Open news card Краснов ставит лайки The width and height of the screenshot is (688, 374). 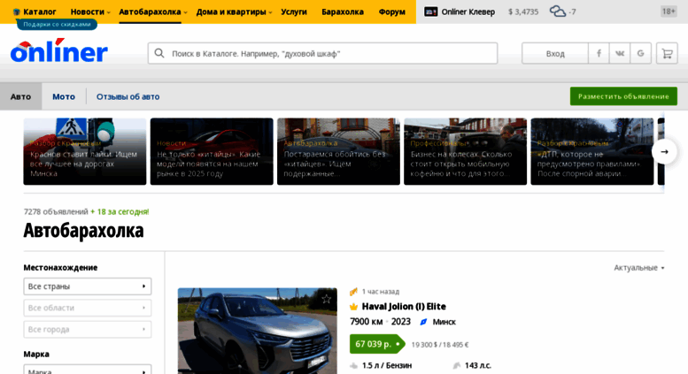[x=85, y=151]
